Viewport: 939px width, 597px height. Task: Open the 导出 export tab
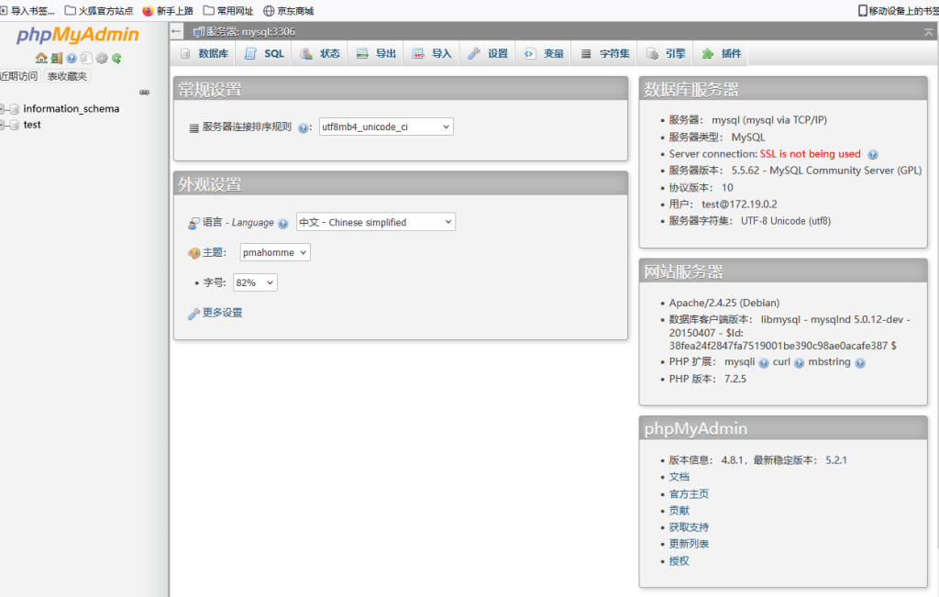point(375,53)
